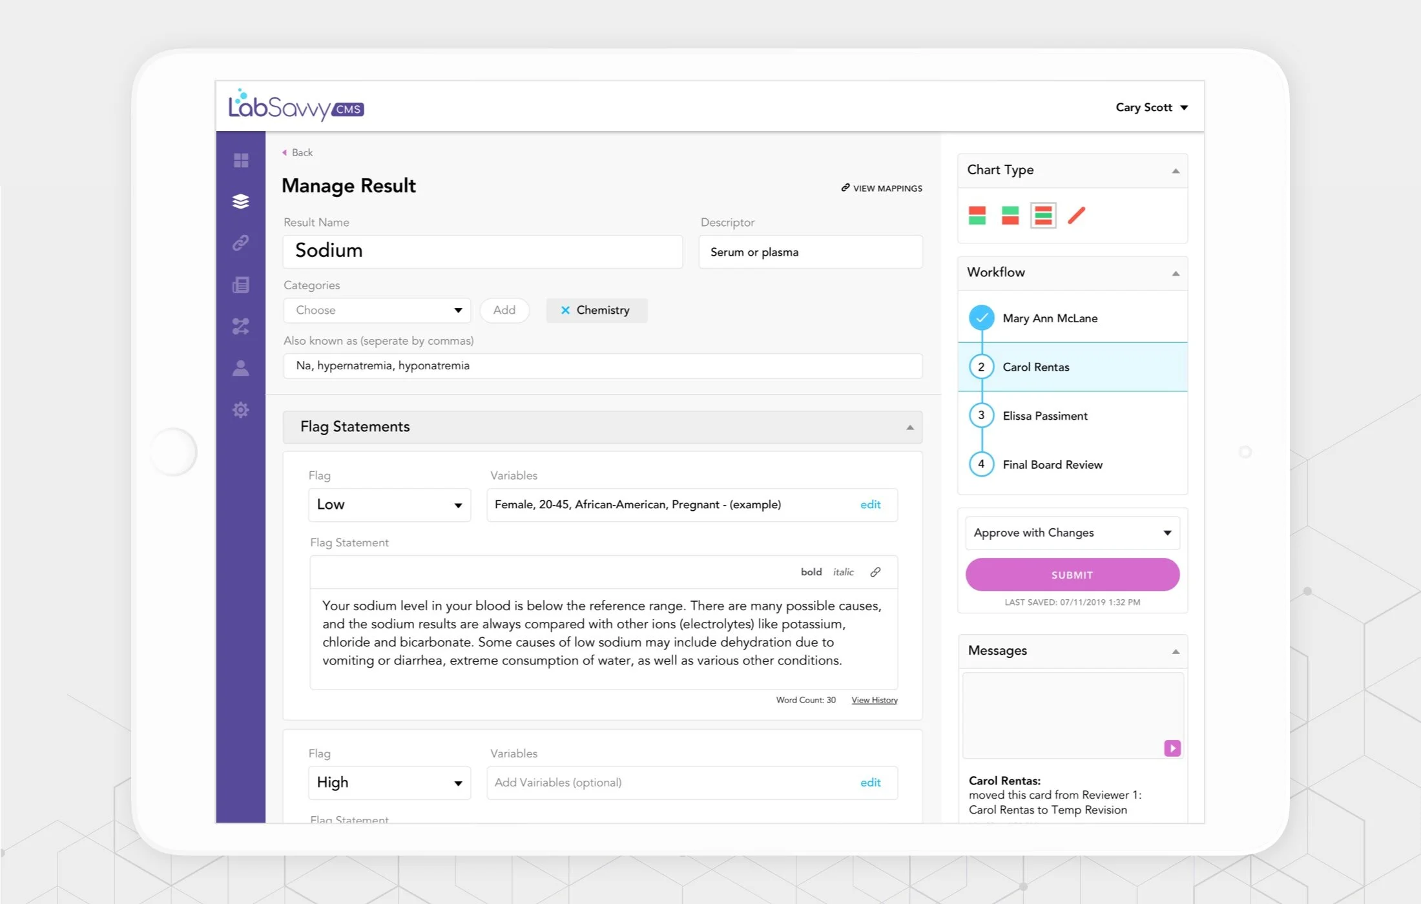The width and height of the screenshot is (1421, 904).
Task: Open the workflow nodes sidebar icon
Action: (241, 326)
